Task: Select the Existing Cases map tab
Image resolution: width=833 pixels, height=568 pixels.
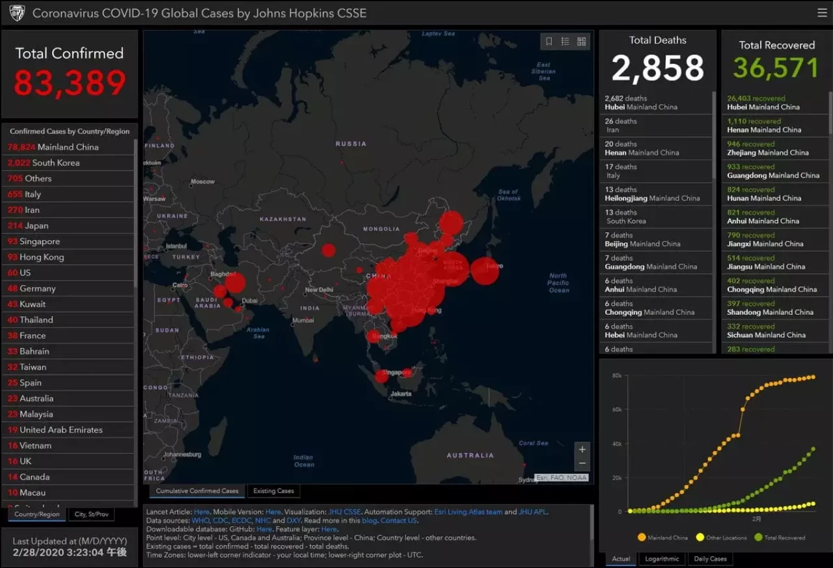Action: tap(273, 491)
